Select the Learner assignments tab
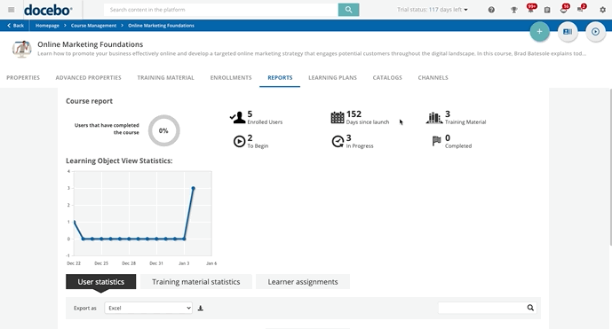The width and height of the screenshot is (612, 329). pos(303,282)
